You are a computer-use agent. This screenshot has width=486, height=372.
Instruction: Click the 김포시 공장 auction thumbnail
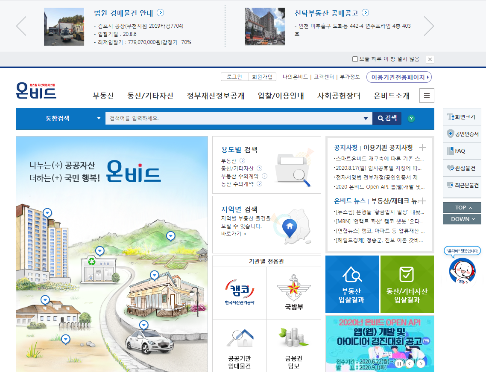(64, 26)
